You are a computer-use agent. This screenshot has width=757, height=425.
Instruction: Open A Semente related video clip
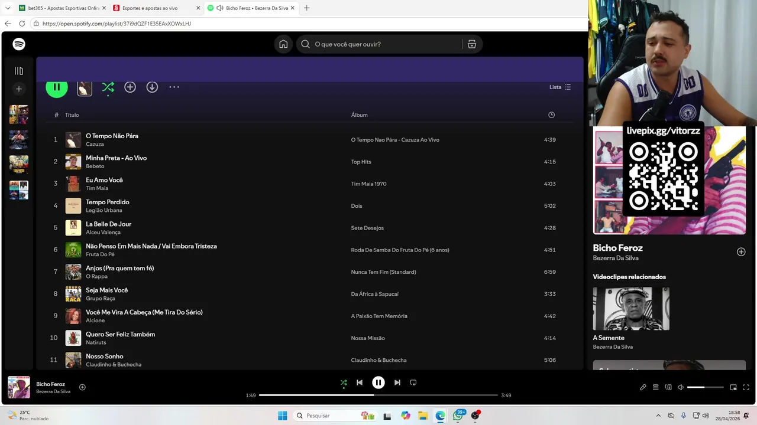point(631,309)
